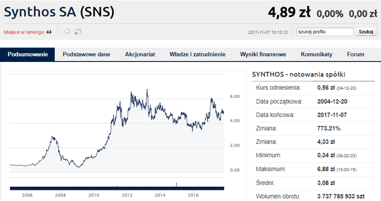Click the chart range navigator bar
This screenshot has height=201, width=381.
[x=117, y=188]
